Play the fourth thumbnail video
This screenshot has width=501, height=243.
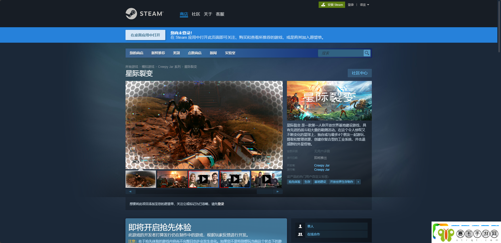pyautogui.click(x=235, y=179)
